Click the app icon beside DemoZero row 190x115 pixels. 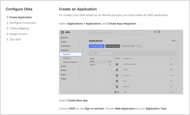tap(117, 86)
